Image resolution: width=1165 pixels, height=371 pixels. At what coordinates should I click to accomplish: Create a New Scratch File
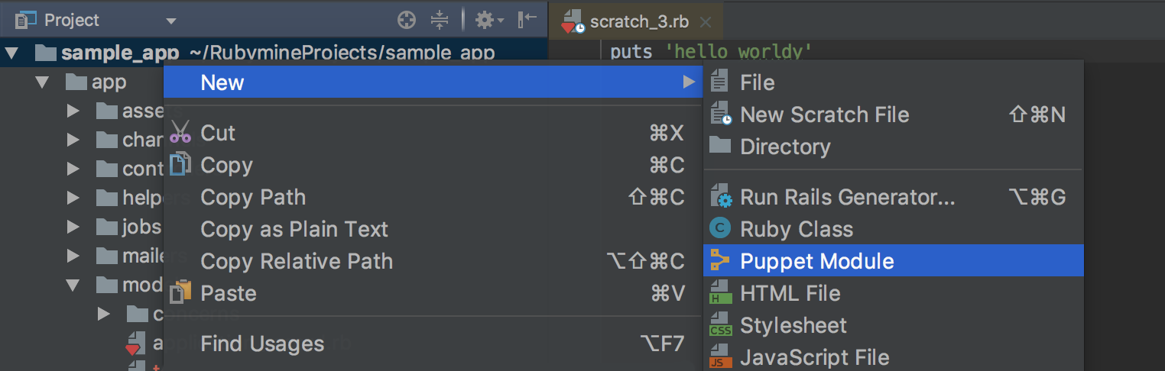click(x=894, y=115)
